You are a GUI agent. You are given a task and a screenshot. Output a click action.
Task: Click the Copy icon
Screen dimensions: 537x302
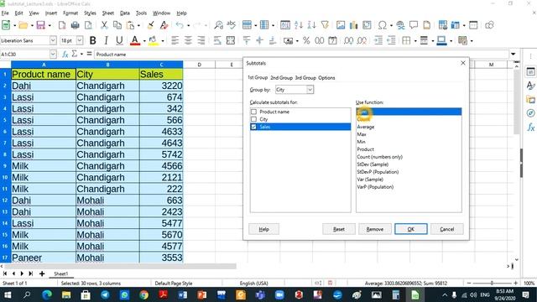click(x=117, y=25)
